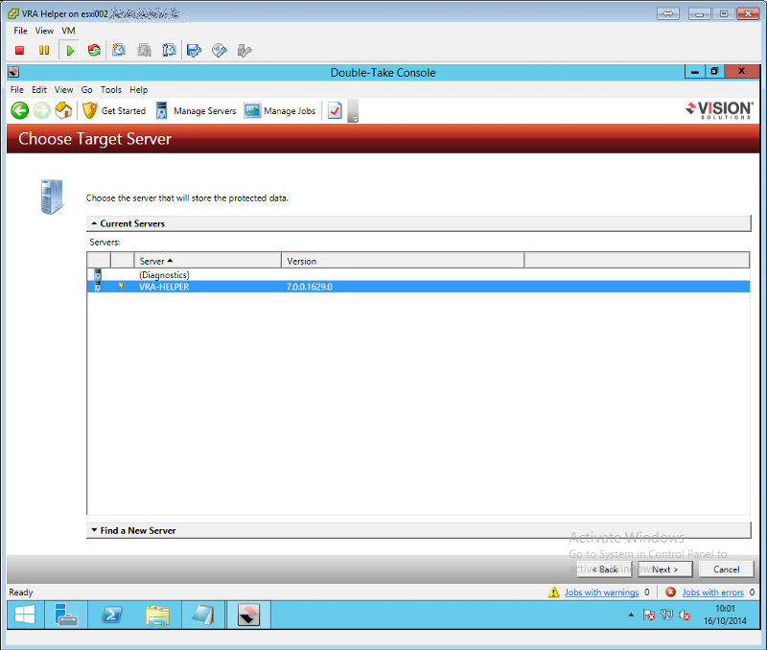Take a VM snapshot
This screenshot has width=767, height=650.
click(x=119, y=51)
